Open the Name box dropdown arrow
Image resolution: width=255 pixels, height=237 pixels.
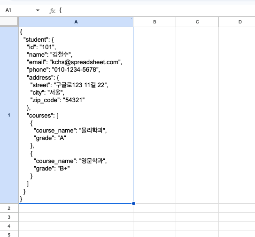click(x=38, y=10)
